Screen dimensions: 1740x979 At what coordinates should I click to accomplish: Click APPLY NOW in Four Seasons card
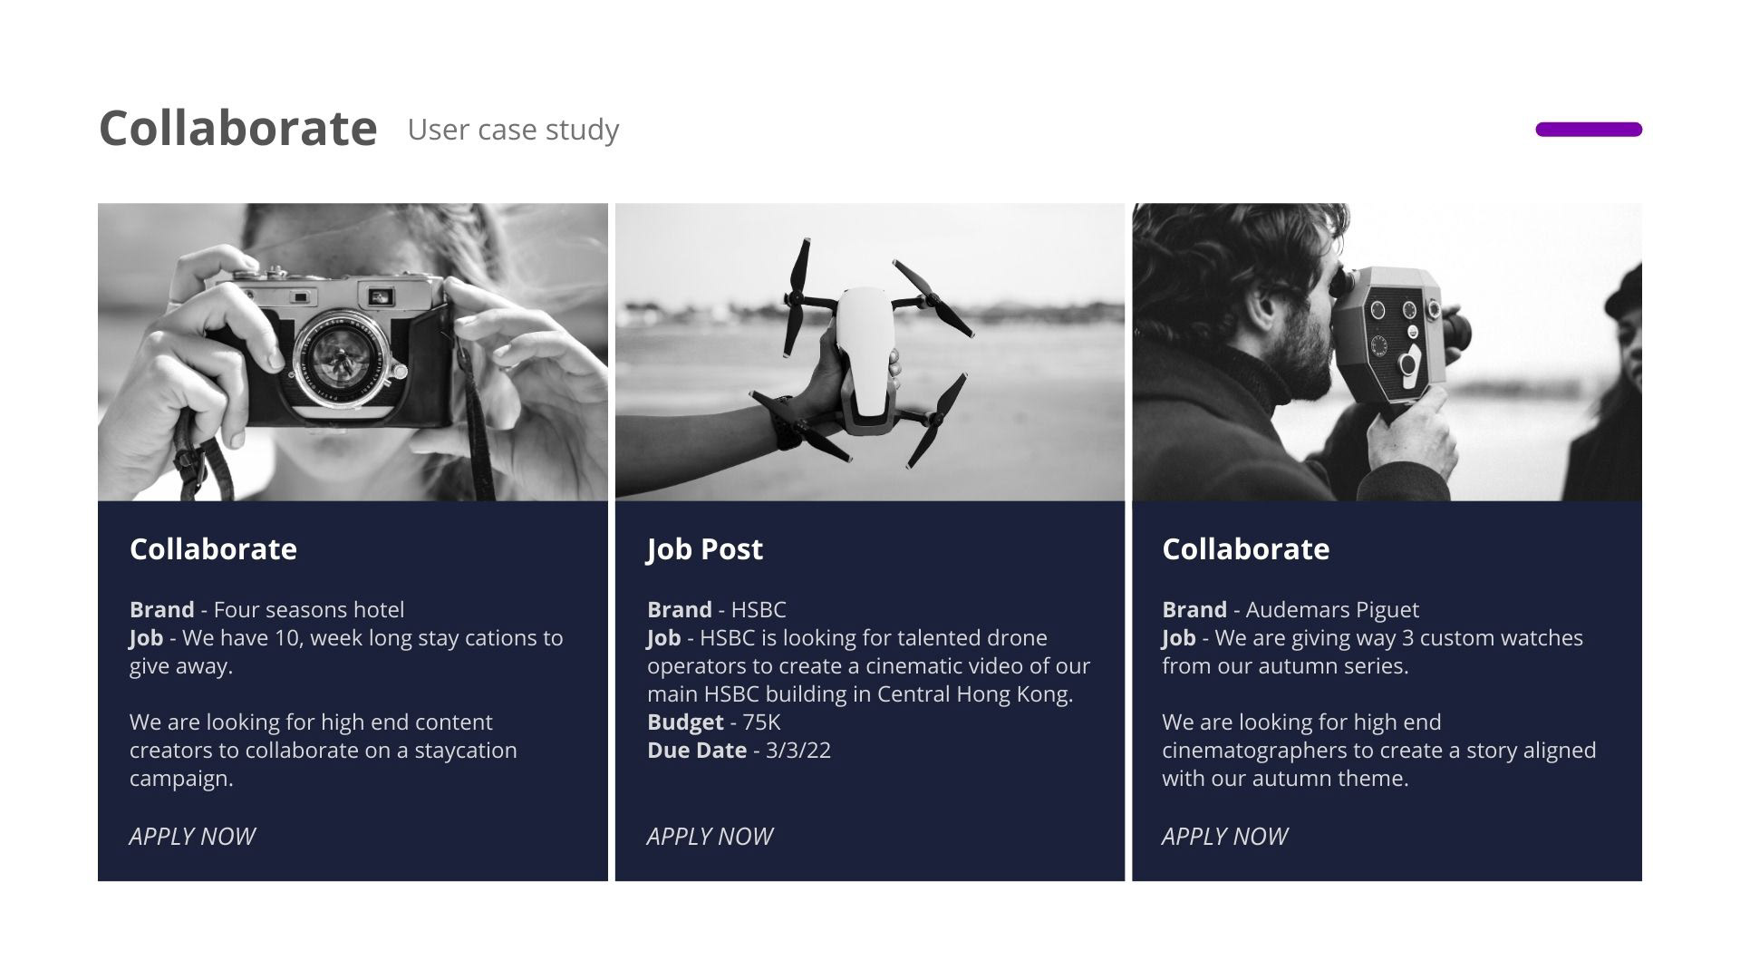[192, 836]
